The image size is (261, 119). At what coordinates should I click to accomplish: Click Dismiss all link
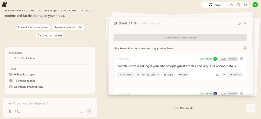tap(186, 108)
